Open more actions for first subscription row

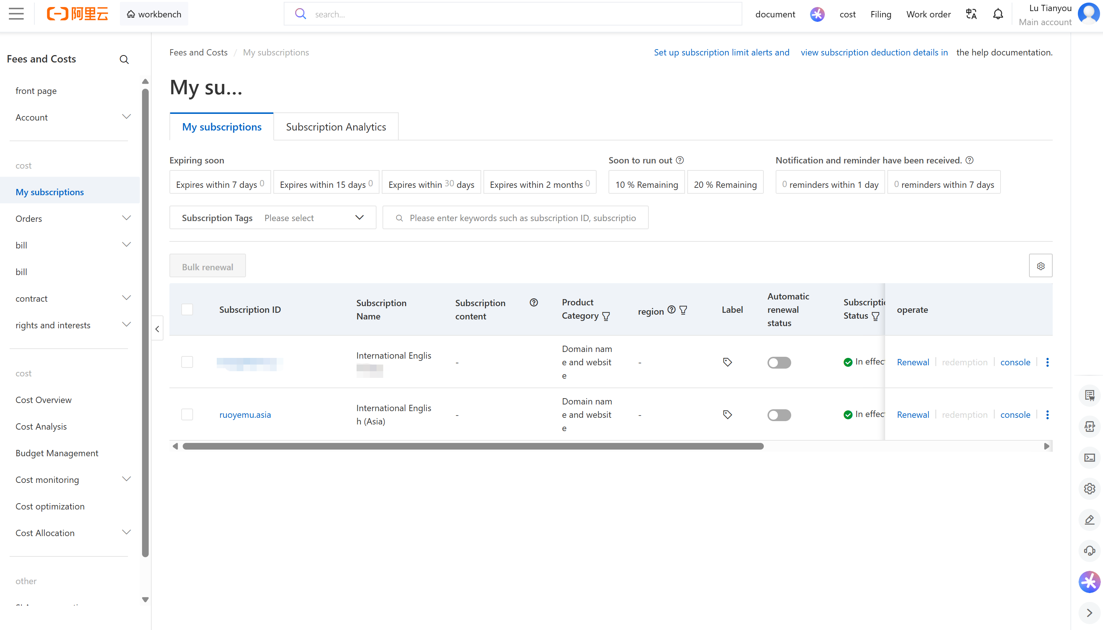point(1047,362)
